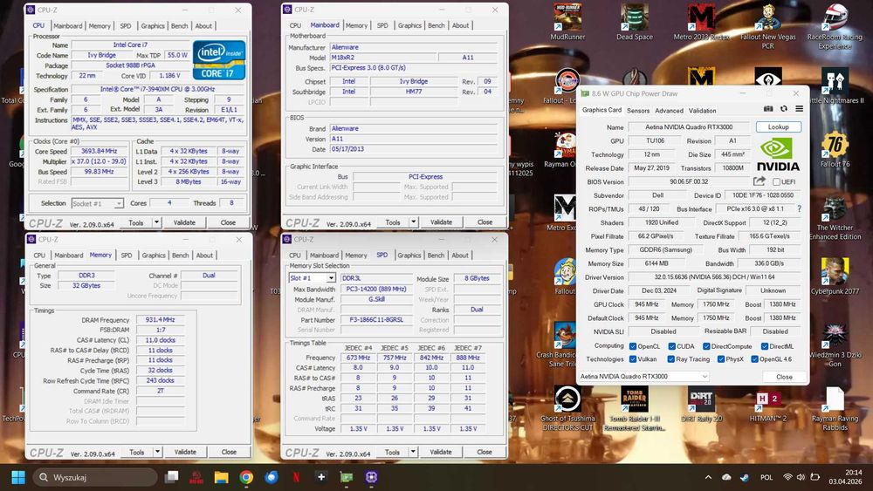Open Netflix from the taskbar

(296, 477)
